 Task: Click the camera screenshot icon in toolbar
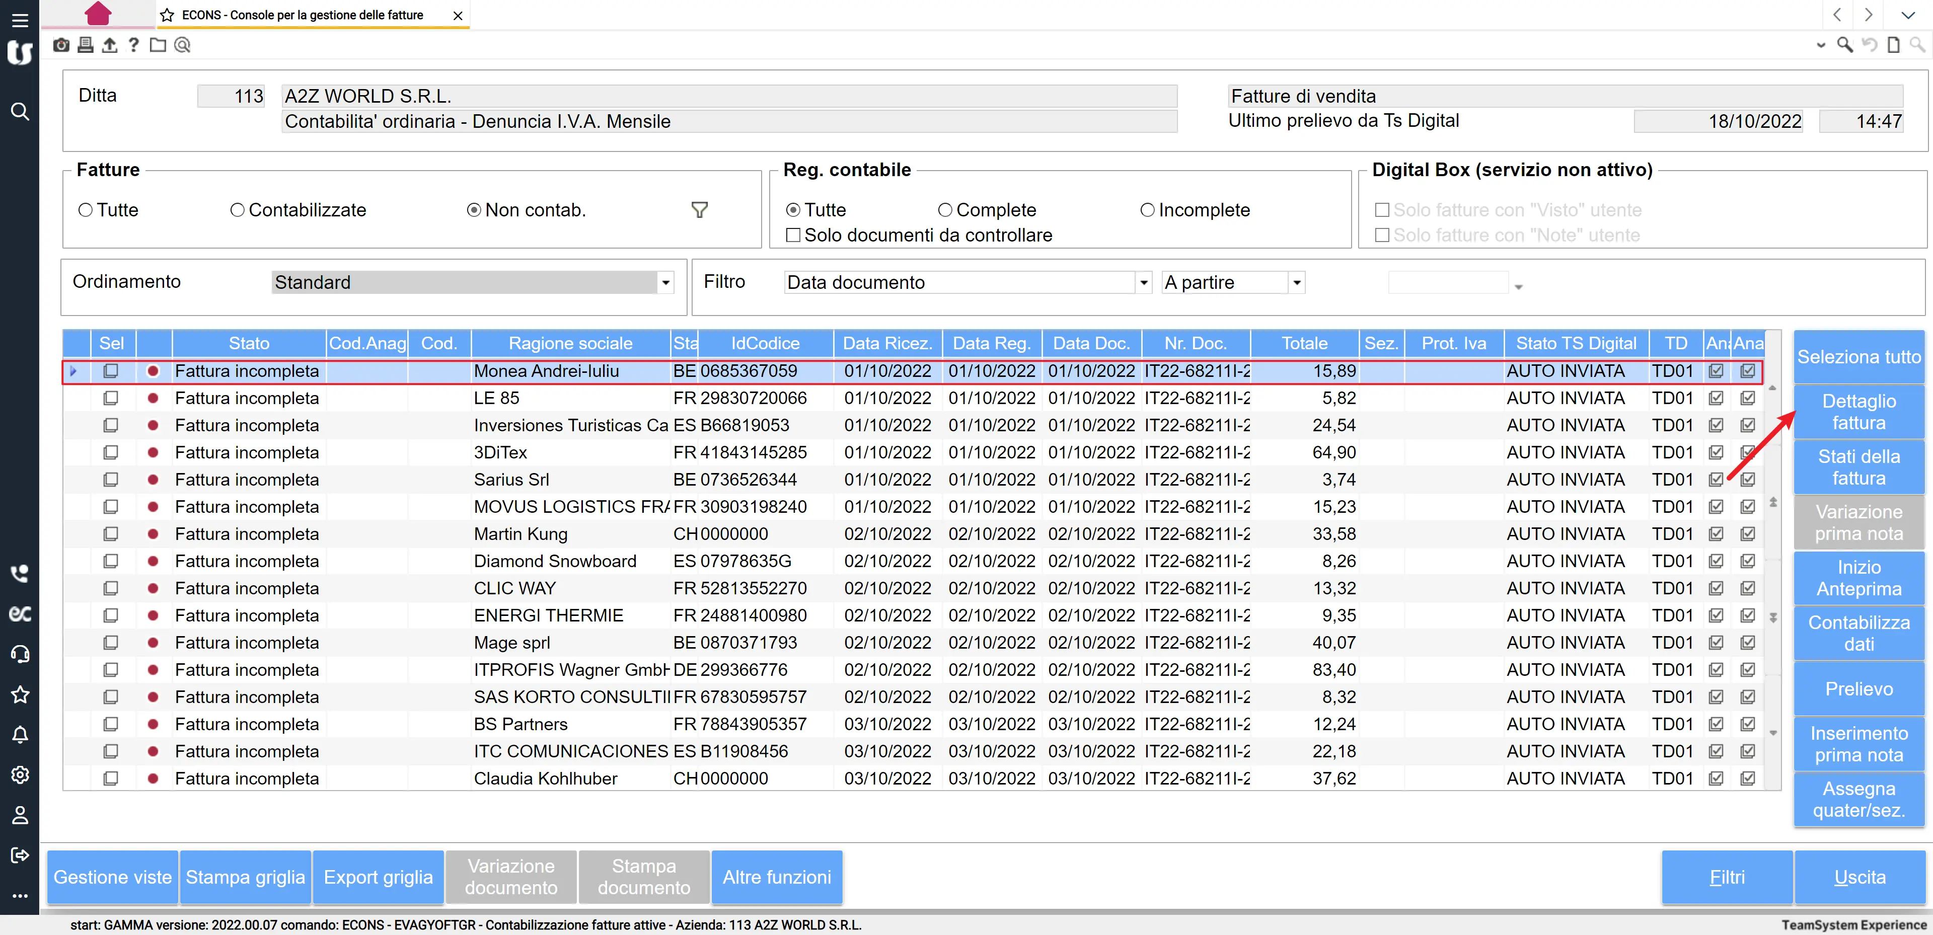61,45
